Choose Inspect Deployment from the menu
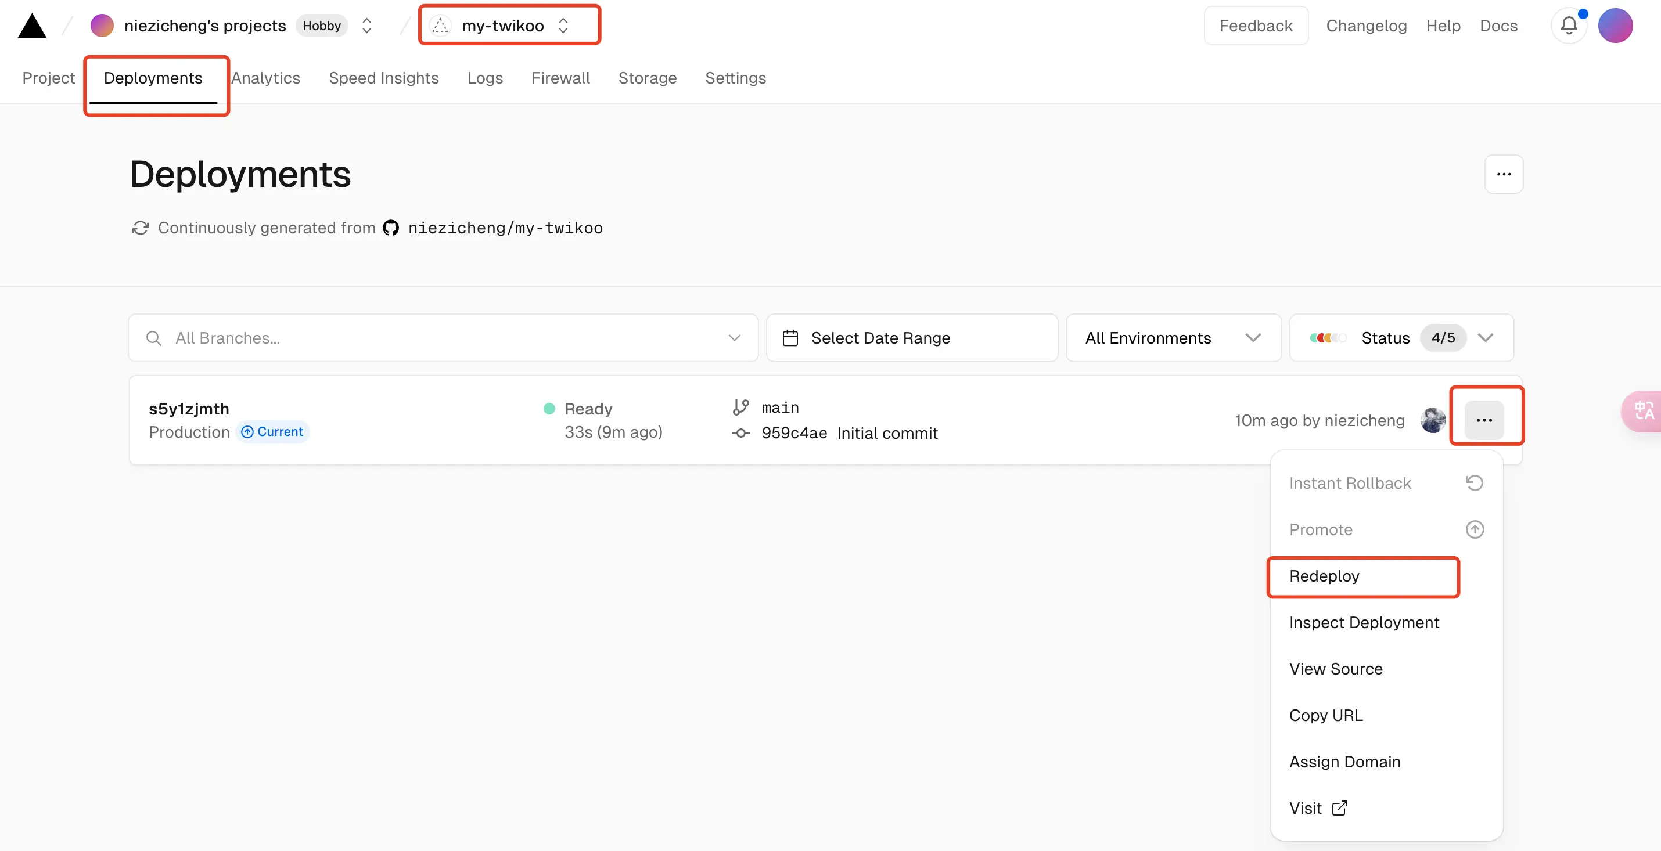This screenshot has height=851, width=1661. [1386, 623]
